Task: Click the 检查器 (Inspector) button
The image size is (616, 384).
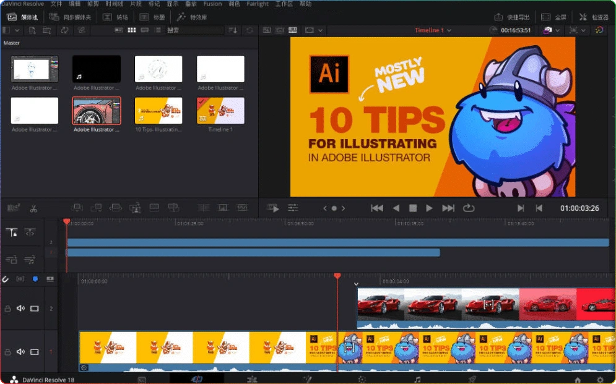Action: (593, 17)
